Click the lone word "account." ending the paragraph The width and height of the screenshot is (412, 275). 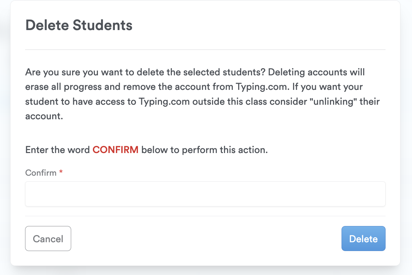pos(44,116)
